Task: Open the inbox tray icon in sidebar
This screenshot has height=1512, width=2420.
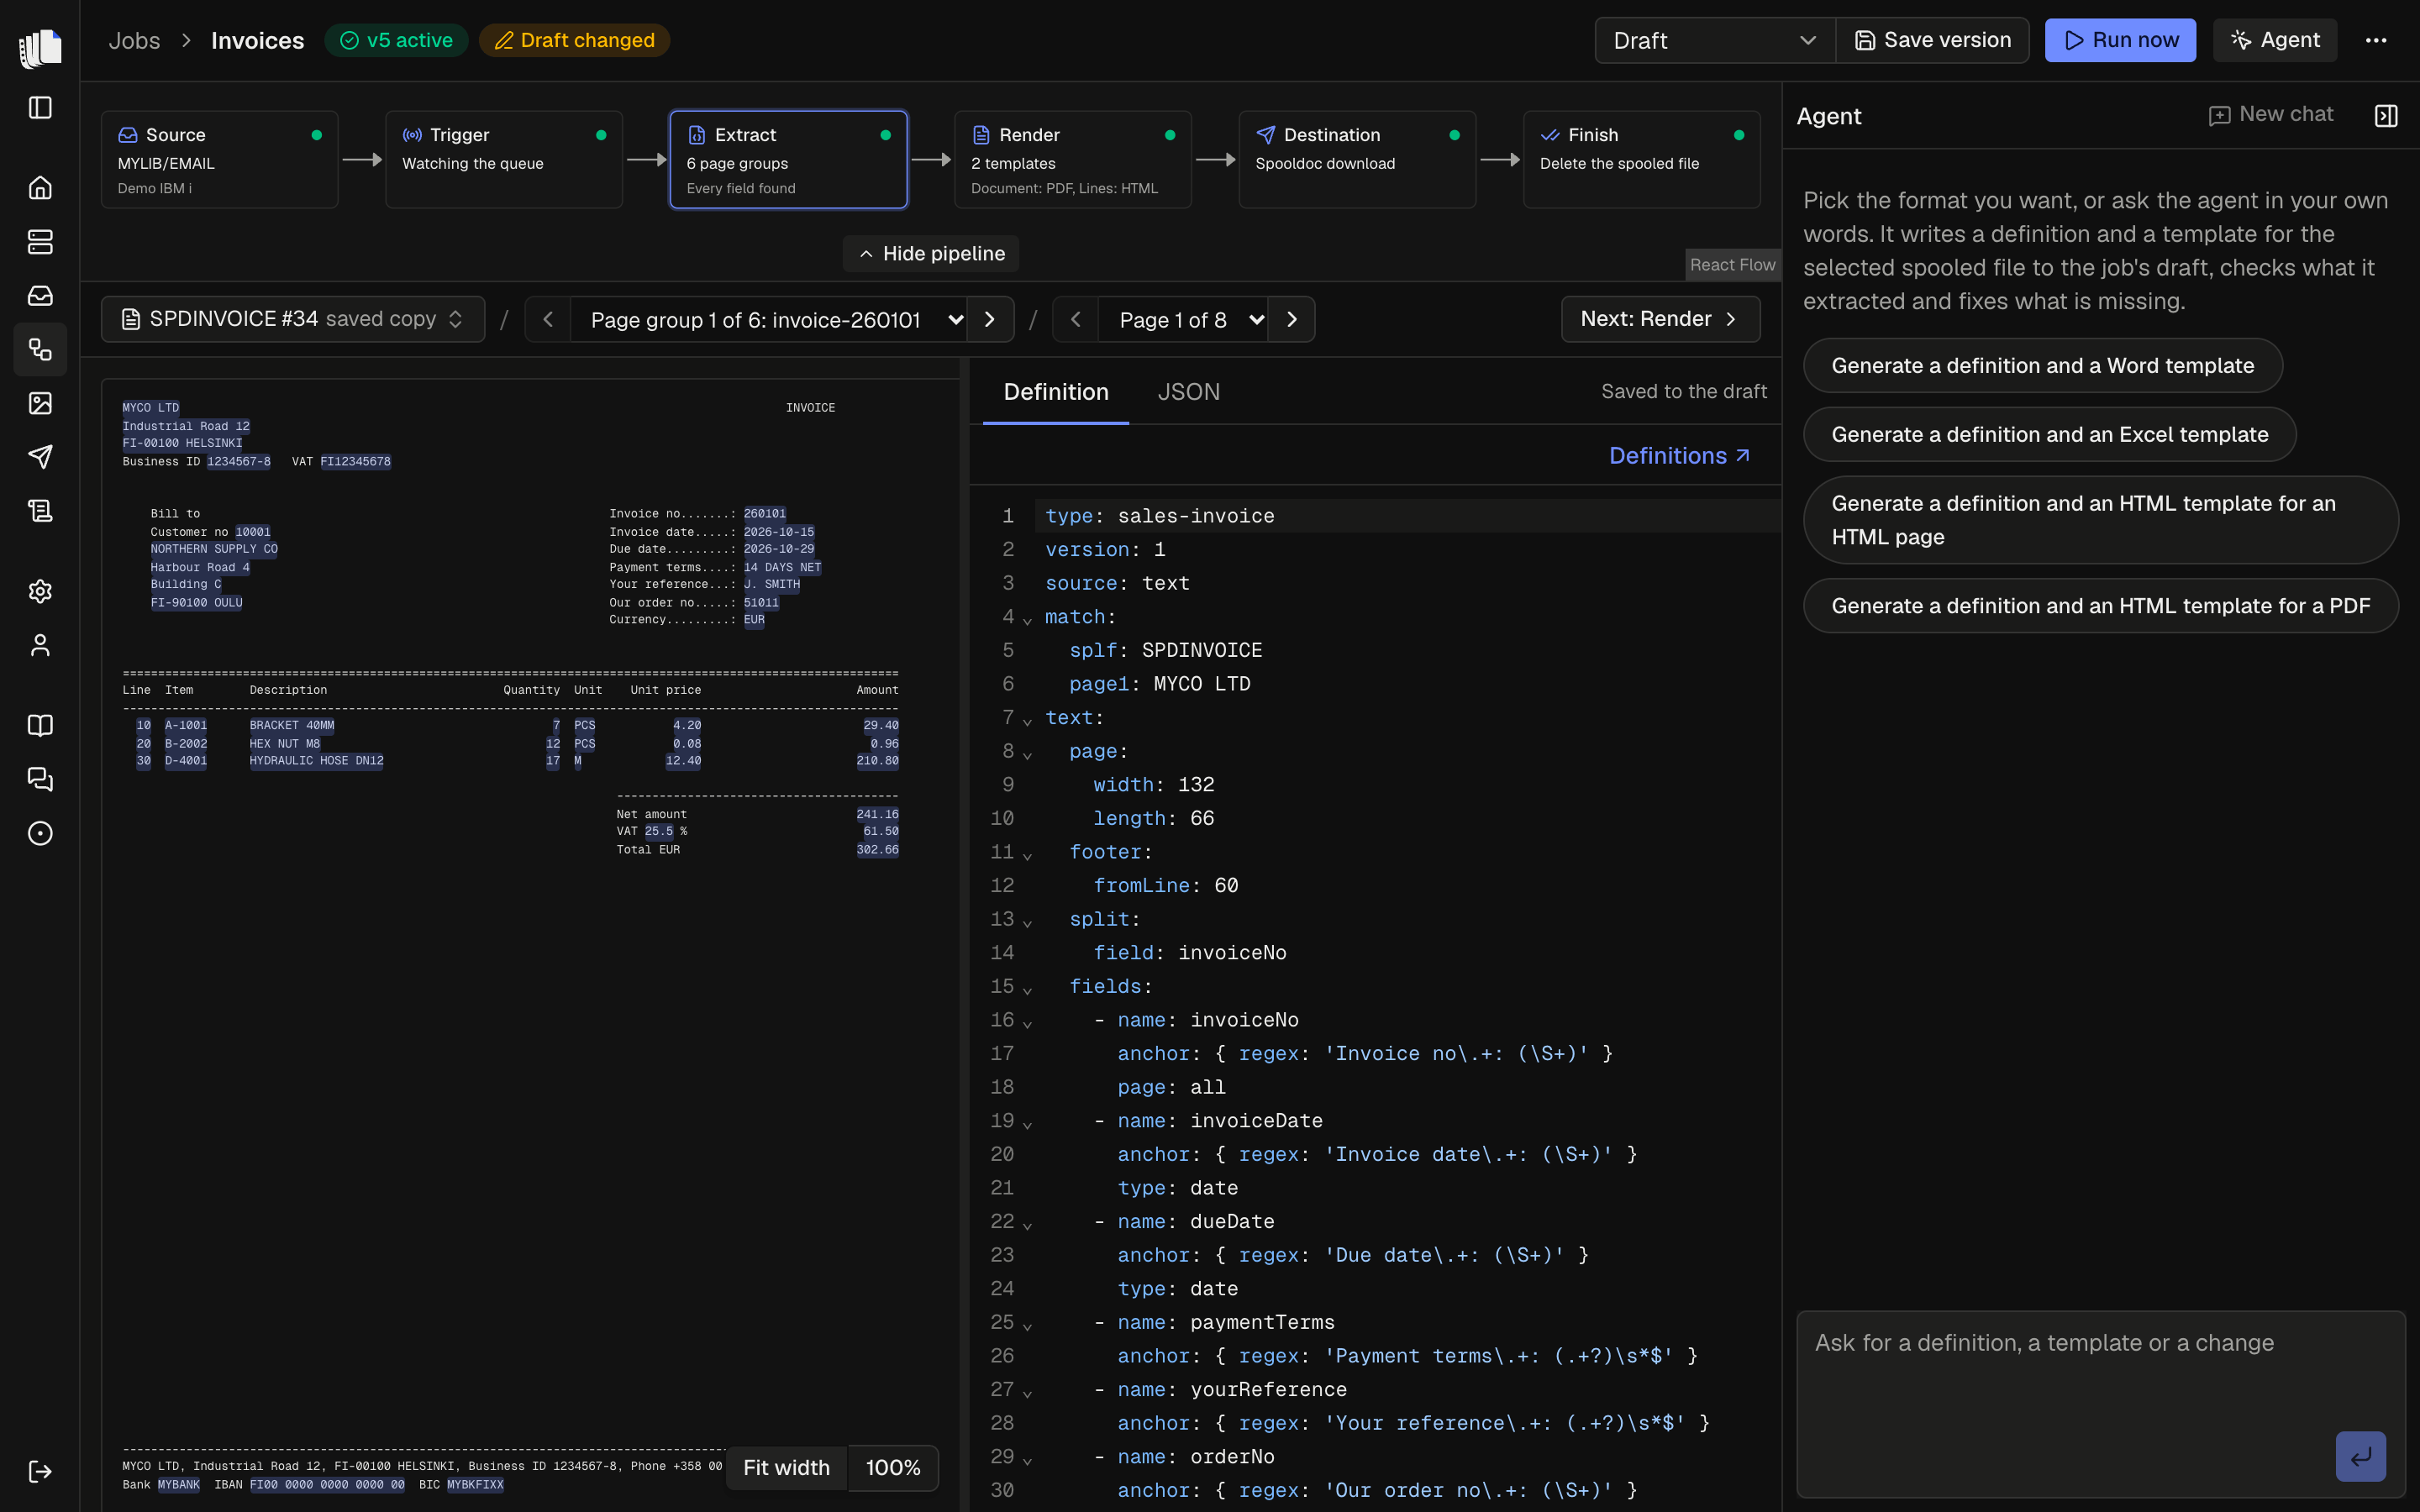Action: click(x=40, y=296)
